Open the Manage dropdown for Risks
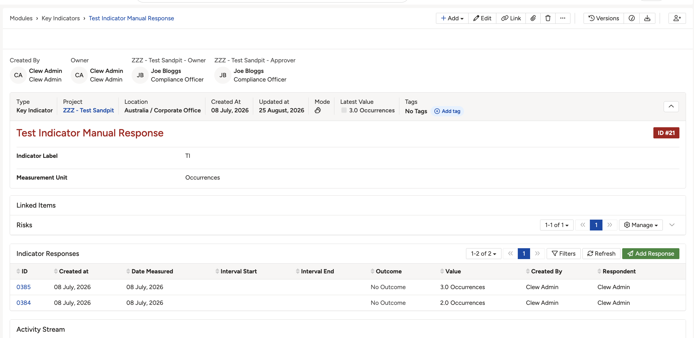Screen dimensions: 694x338 tap(641, 225)
